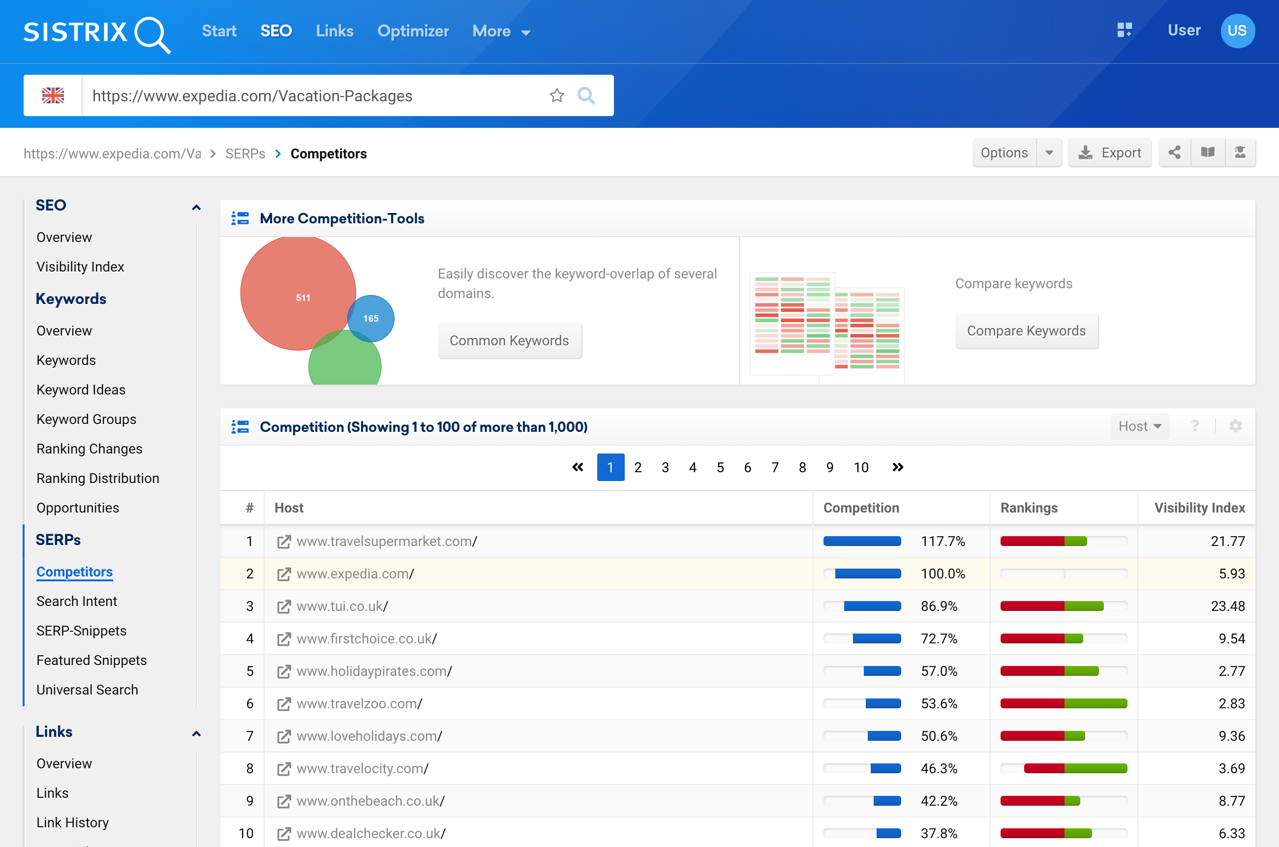Go to page 2 of results
Viewport: 1279px width, 847px height.
click(638, 467)
